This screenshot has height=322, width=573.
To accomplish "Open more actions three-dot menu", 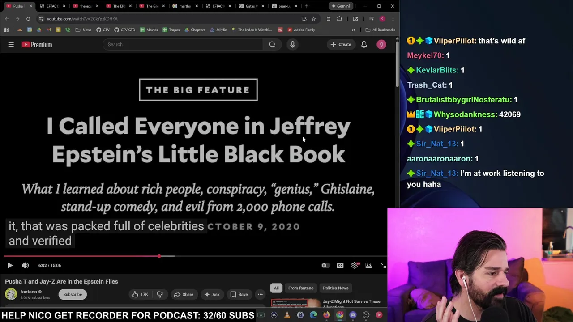I will pyautogui.click(x=260, y=294).
